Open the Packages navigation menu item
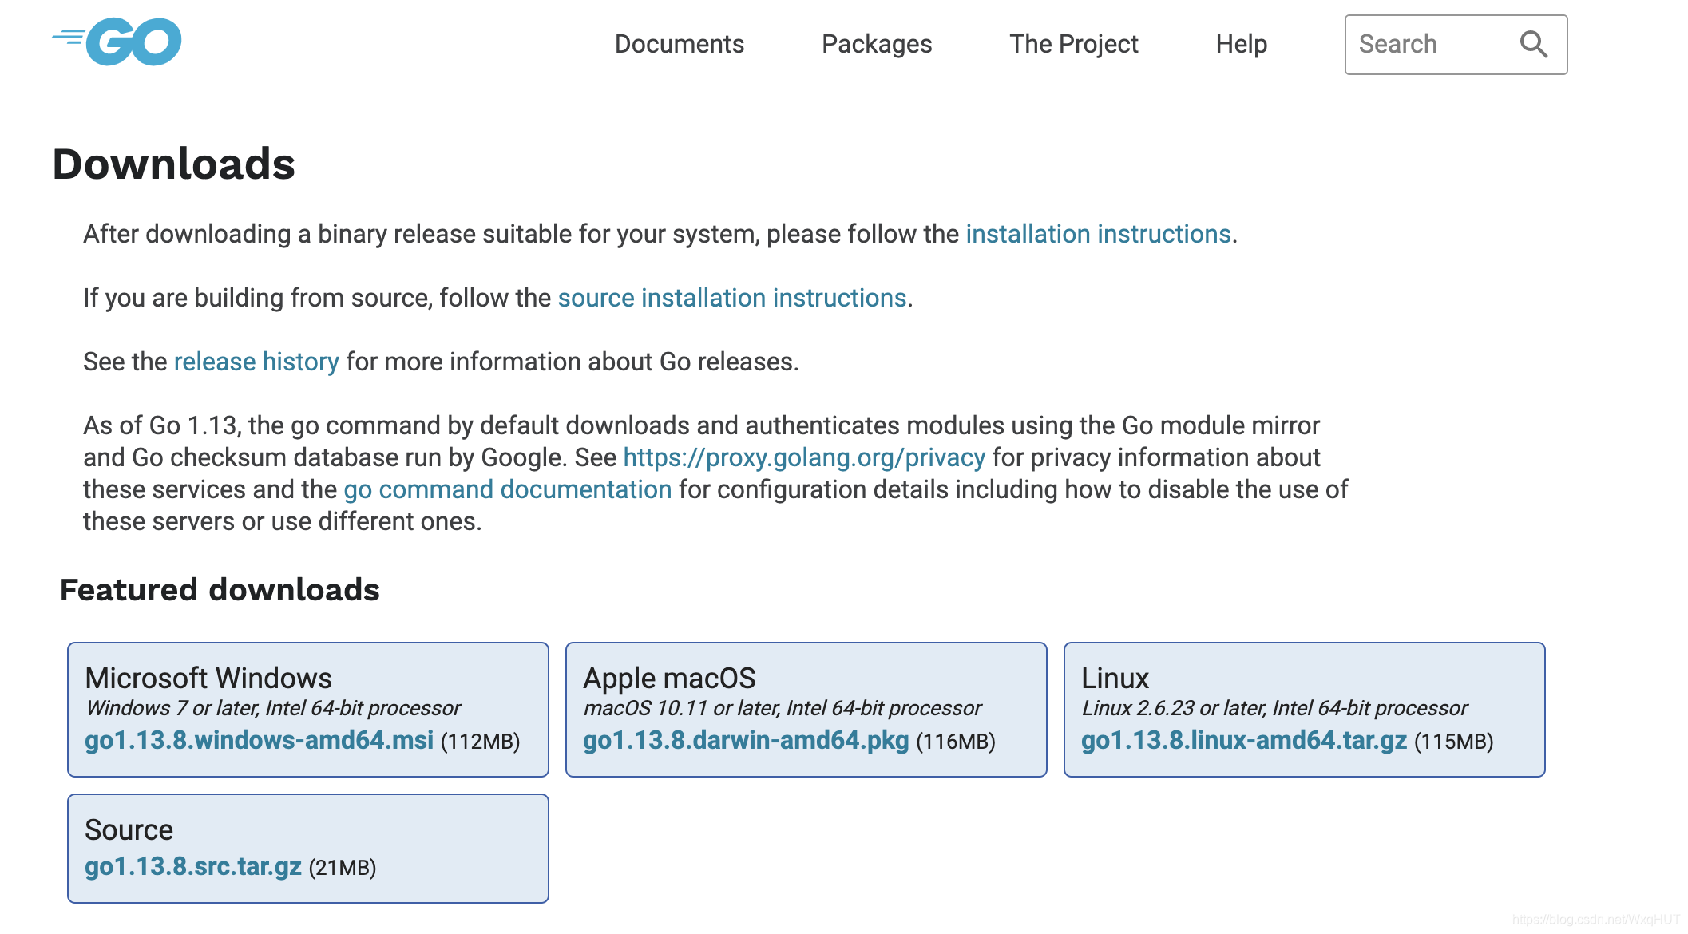 (x=876, y=44)
